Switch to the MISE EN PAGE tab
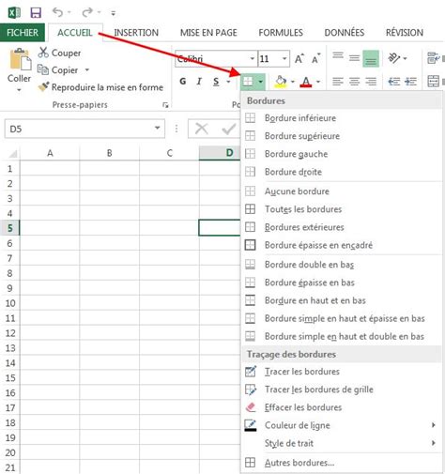445x474 pixels. click(208, 33)
